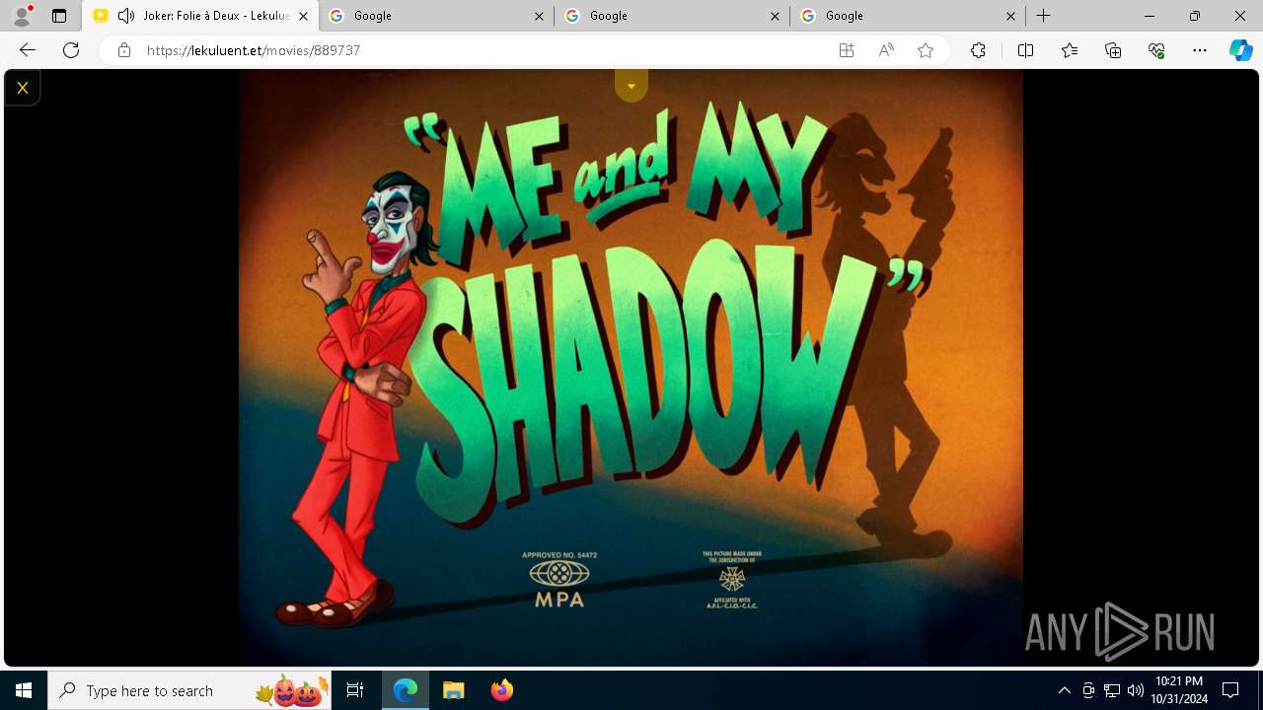Open the app available icon in address bar

click(847, 50)
